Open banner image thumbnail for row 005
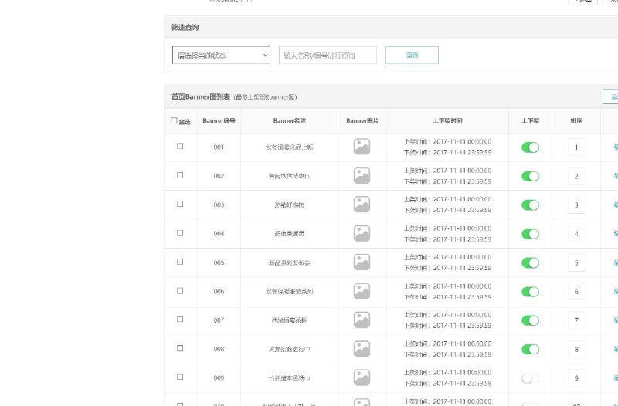The width and height of the screenshot is (618, 406). [x=362, y=262]
